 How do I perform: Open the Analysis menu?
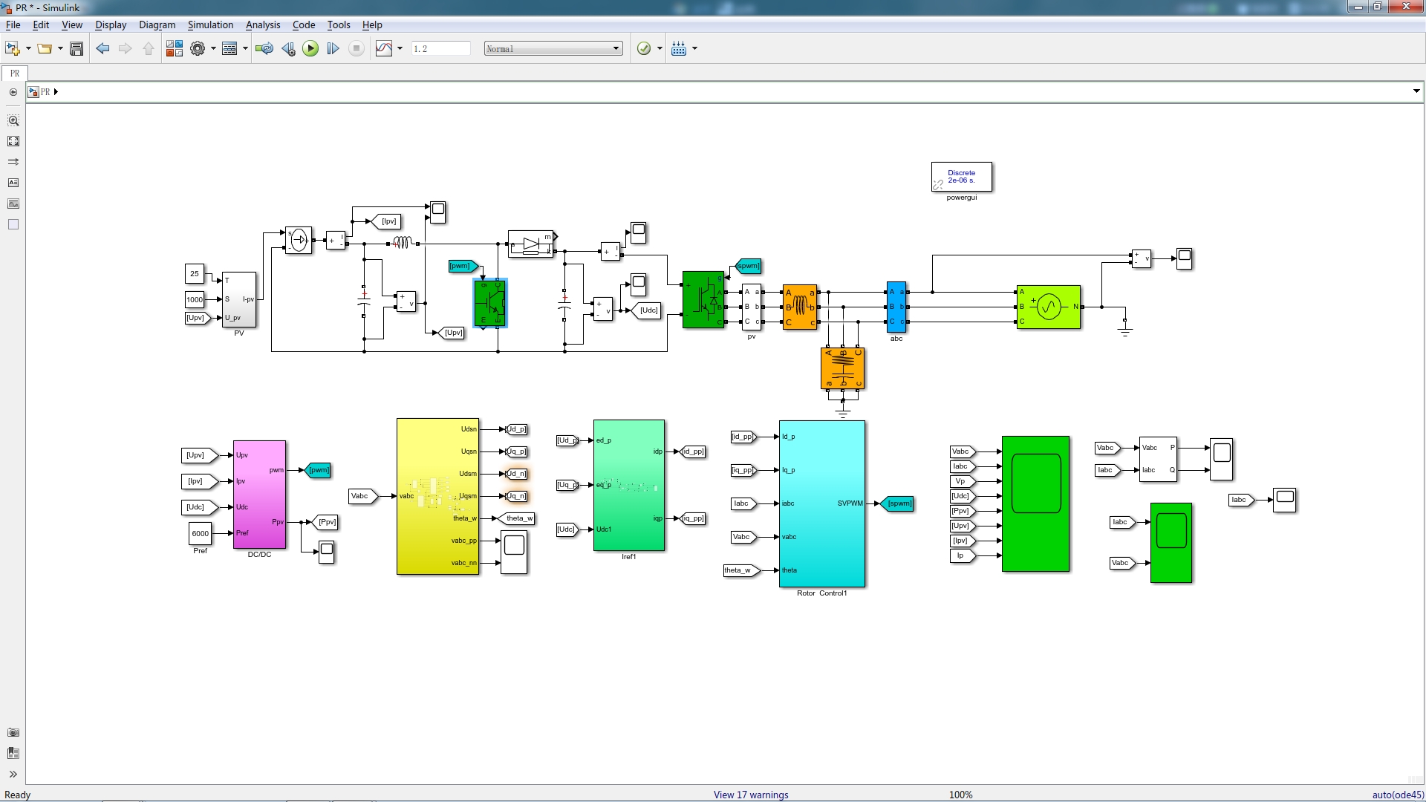pyautogui.click(x=263, y=25)
